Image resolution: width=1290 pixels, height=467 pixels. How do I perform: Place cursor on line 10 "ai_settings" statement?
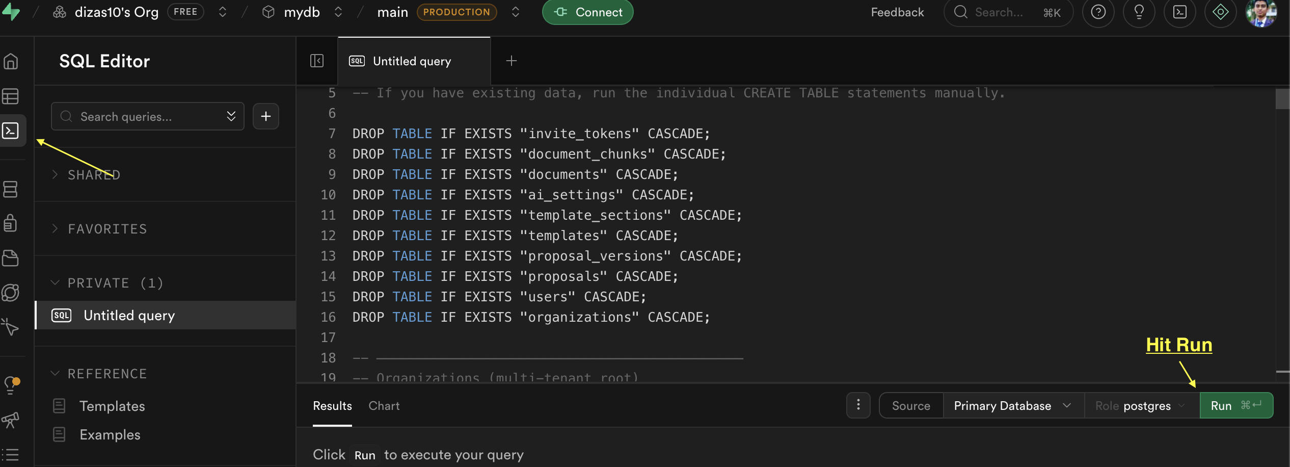click(x=523, y=195)
